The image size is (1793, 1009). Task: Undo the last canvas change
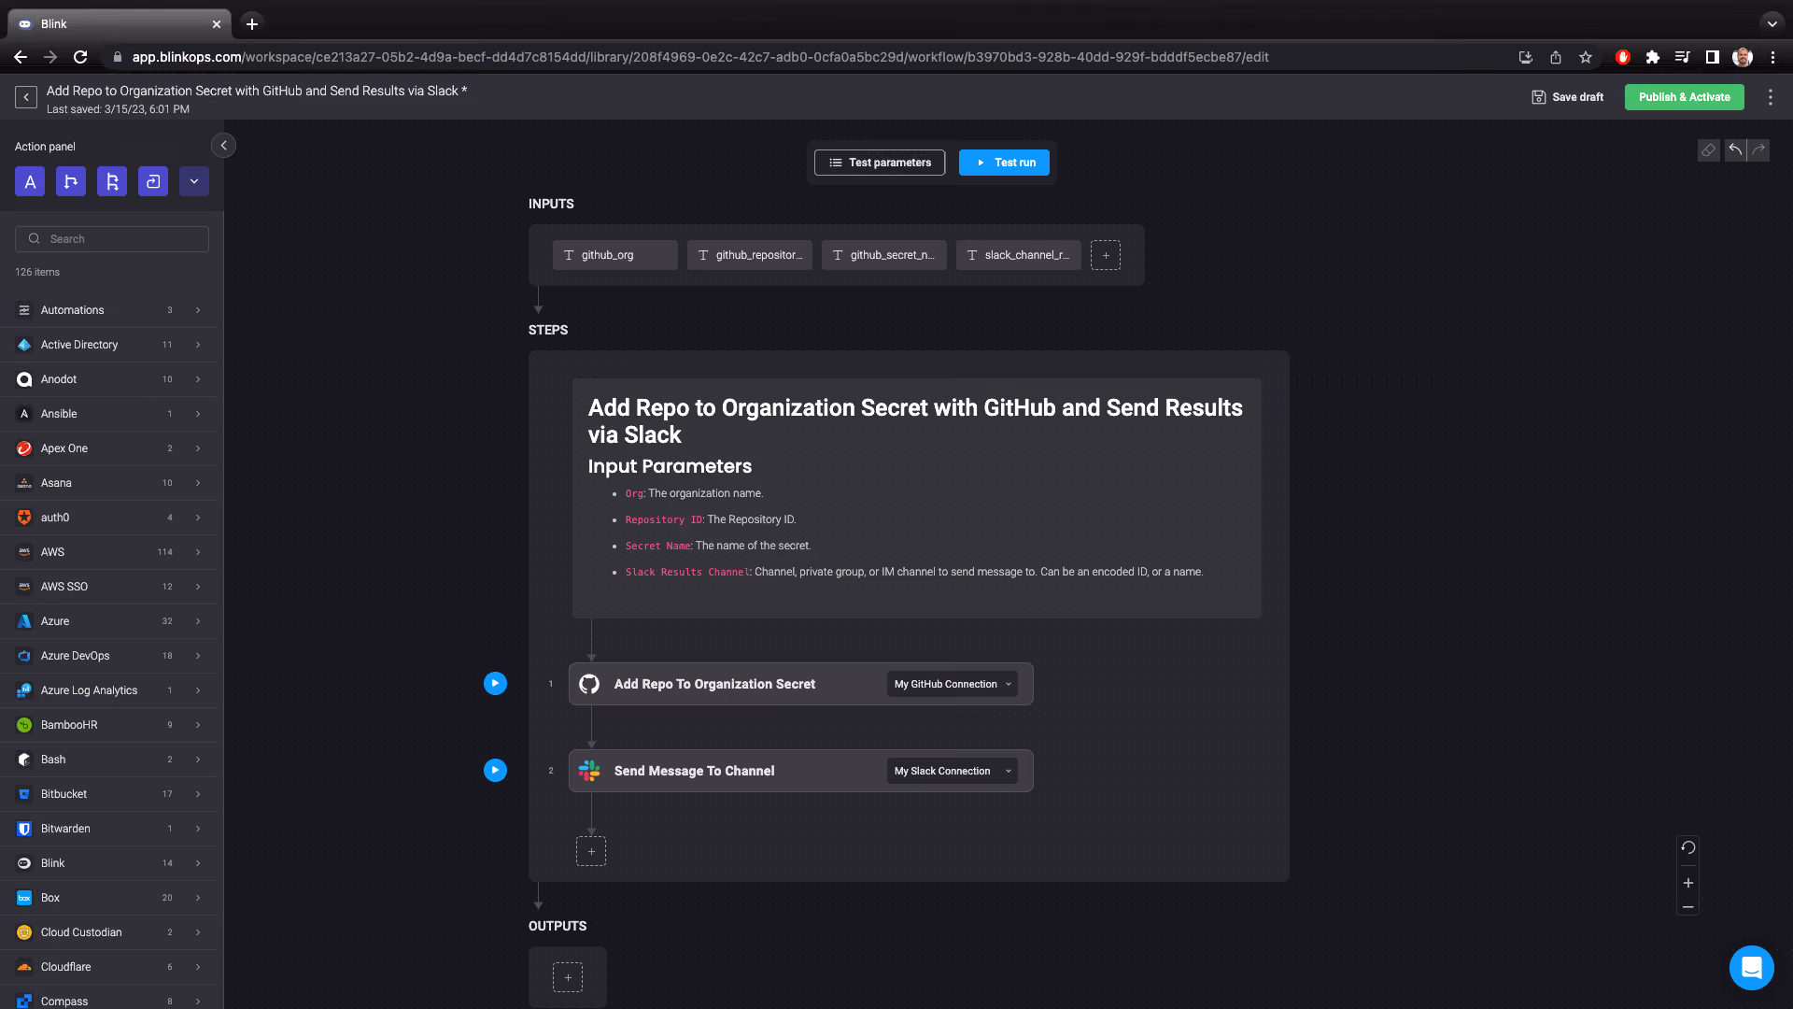tap(1735, 150)
